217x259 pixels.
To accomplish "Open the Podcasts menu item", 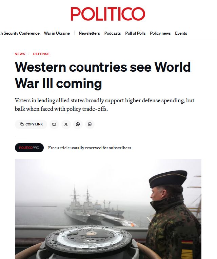I will [113, 33].
